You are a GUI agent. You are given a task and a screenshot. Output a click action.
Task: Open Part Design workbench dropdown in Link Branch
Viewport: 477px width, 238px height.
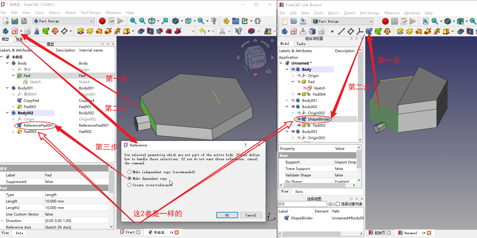[343, 21]
